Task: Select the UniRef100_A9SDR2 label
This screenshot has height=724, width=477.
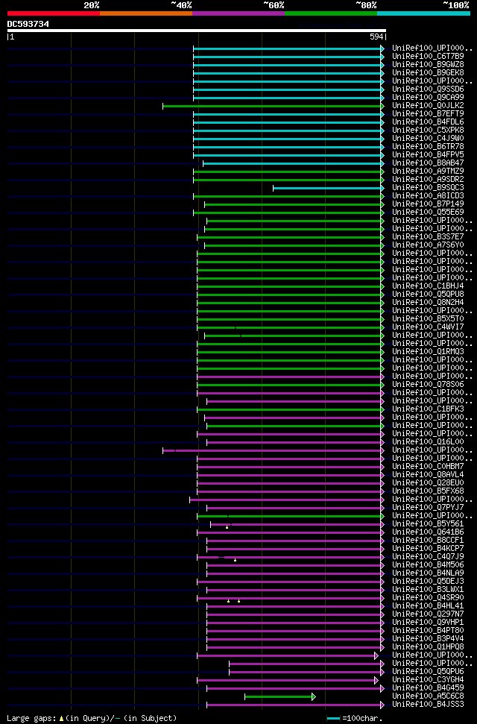Action: (428, 180)
